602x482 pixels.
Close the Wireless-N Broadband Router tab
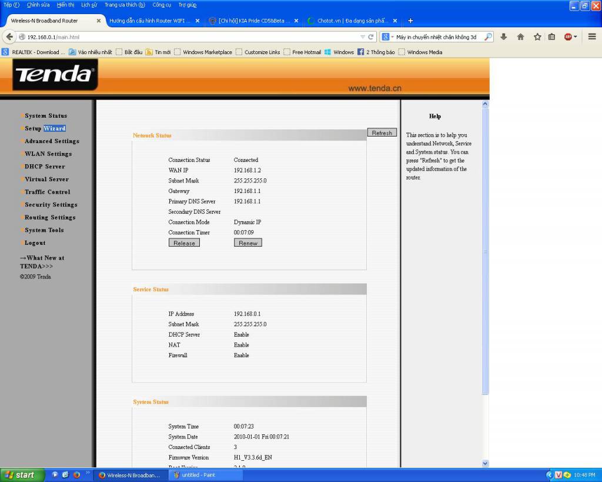pos(99,21)
